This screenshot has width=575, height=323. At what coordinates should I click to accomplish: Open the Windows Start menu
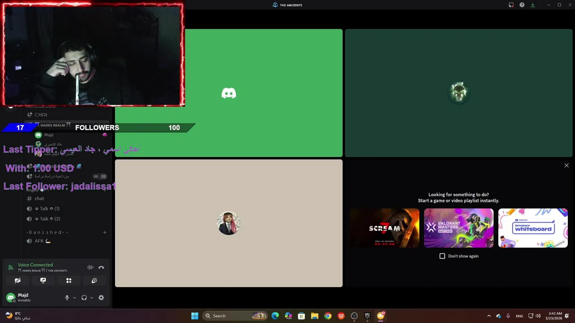tap(195, 316)
